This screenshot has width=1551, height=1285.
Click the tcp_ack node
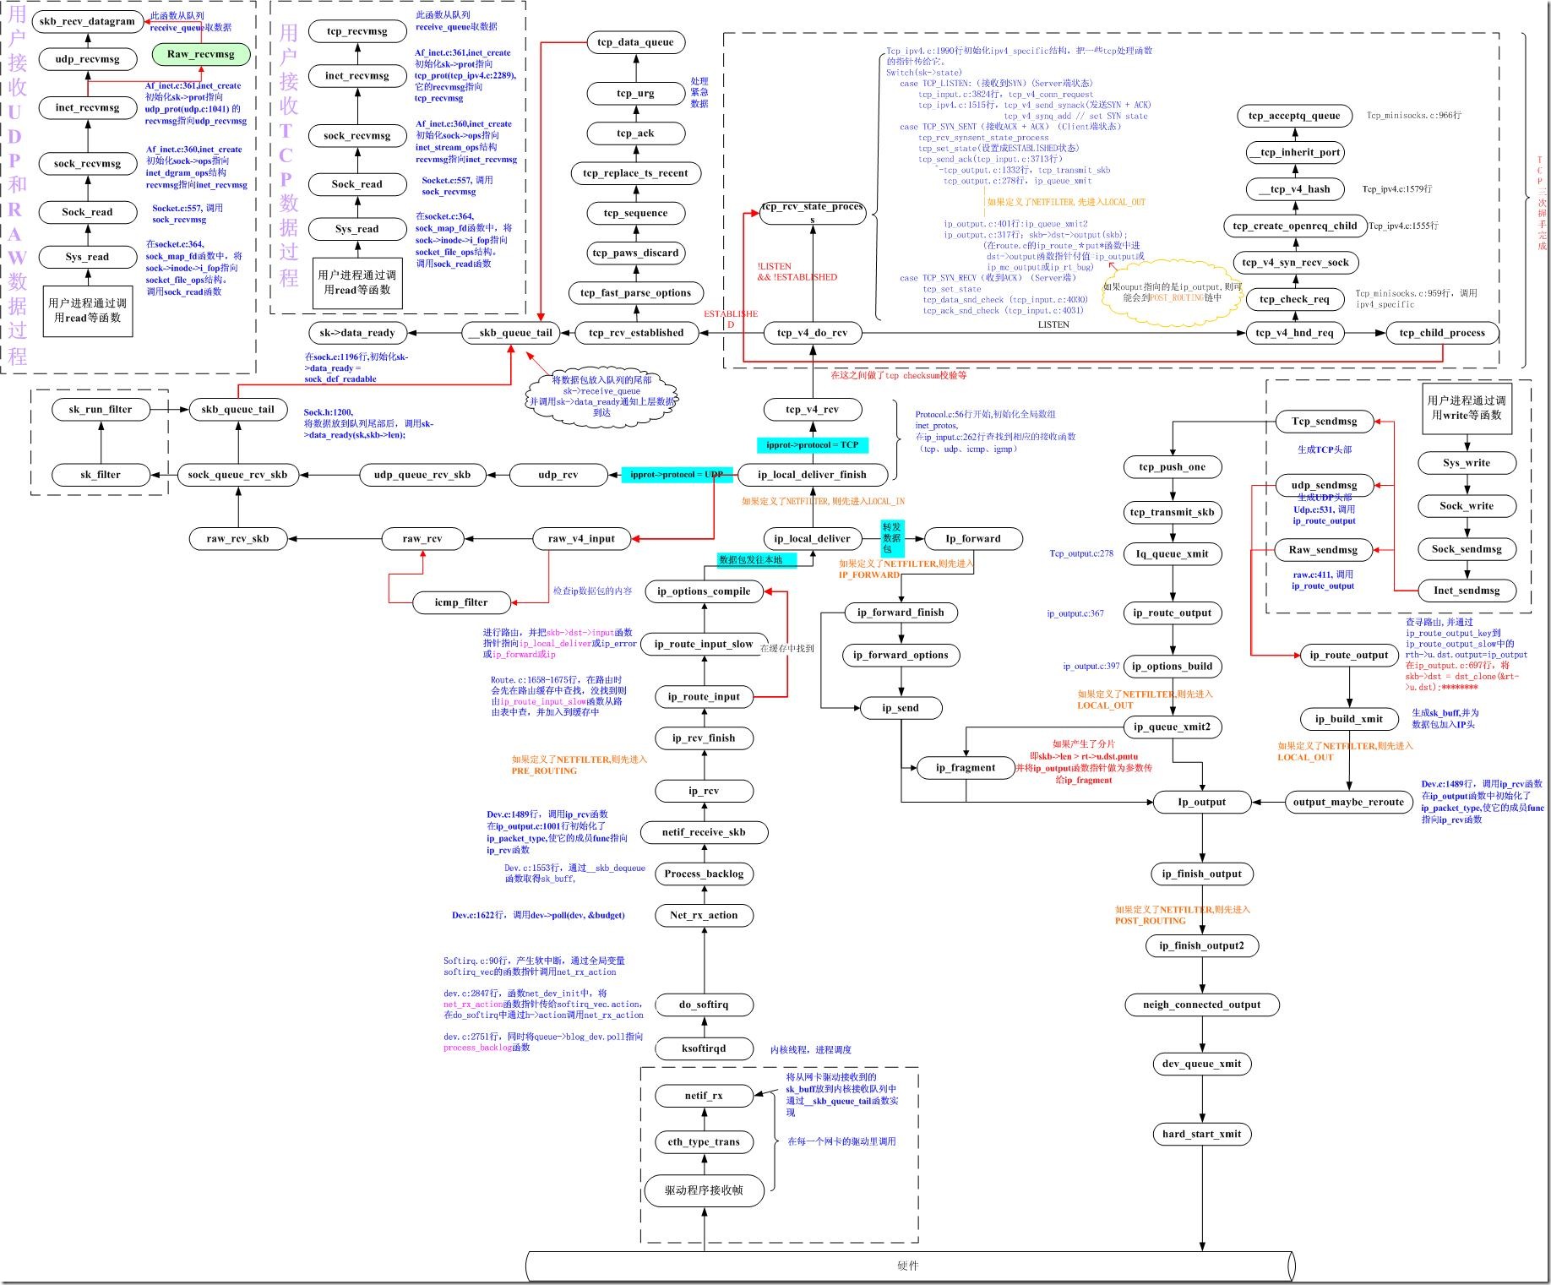coord(635,133)
